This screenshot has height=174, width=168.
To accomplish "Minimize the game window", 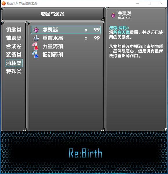I will coord(138,3).
